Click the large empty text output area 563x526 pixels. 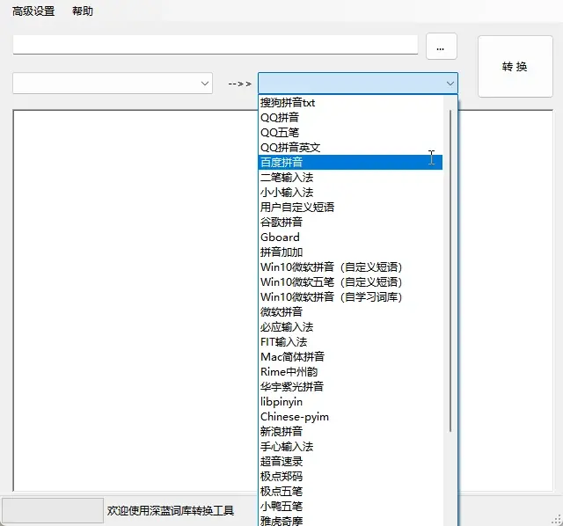click(x=132, y=299)
